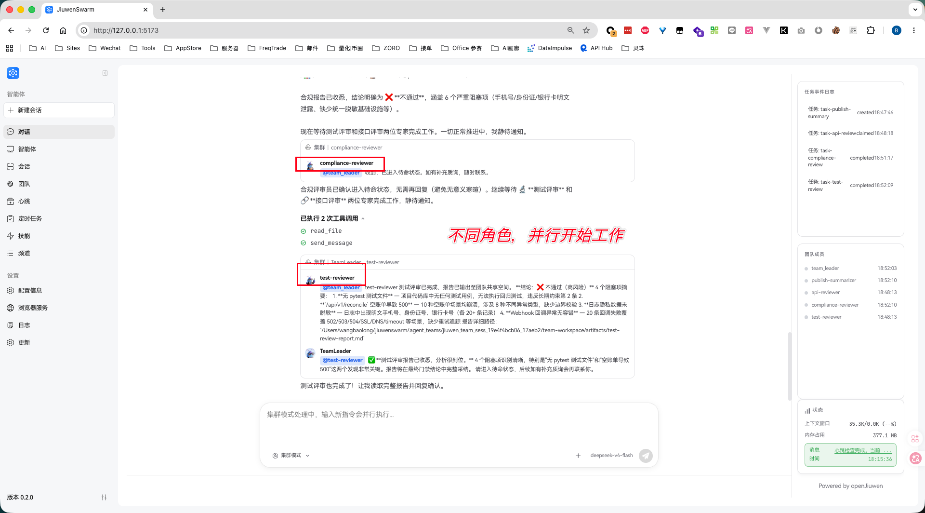Click the 心跳检查完成 status message link
925x513 pixels.
pos(863,450)
